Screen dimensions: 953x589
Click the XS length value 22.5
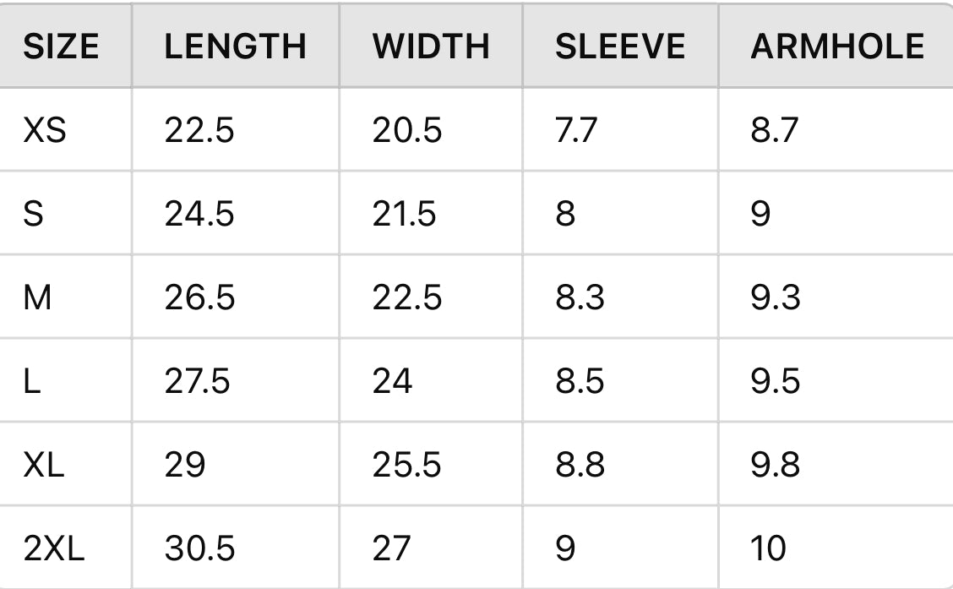point(199,130)
